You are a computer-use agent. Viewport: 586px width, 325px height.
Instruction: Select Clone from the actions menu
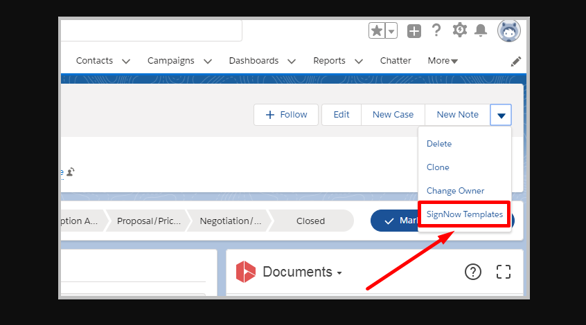pyautogui.click(x=438, y=167)
